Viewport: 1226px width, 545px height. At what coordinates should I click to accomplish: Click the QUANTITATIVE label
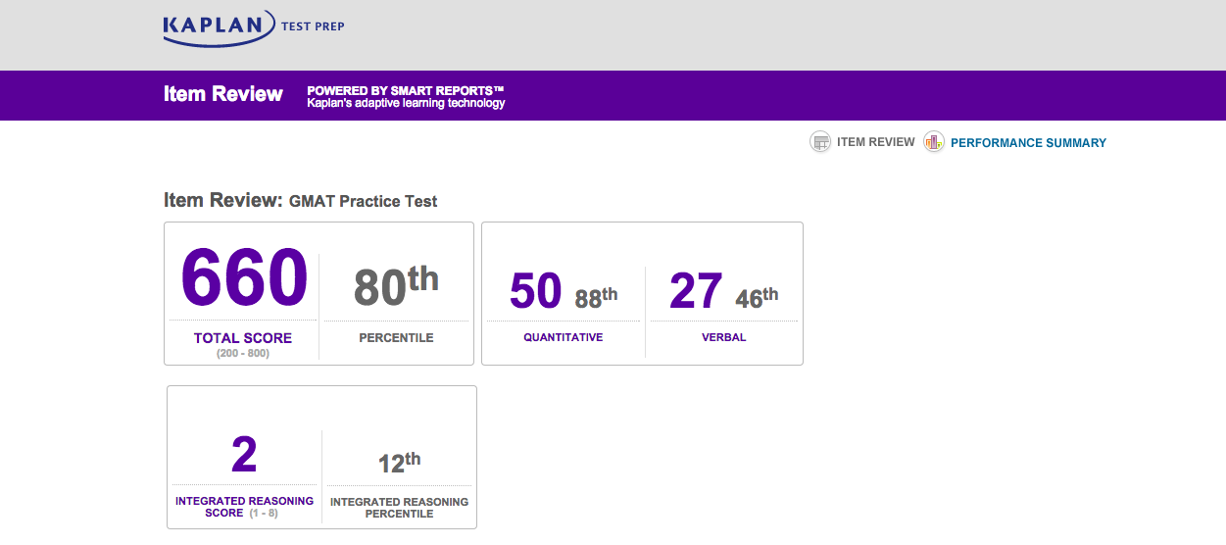[x=564, y=337]
